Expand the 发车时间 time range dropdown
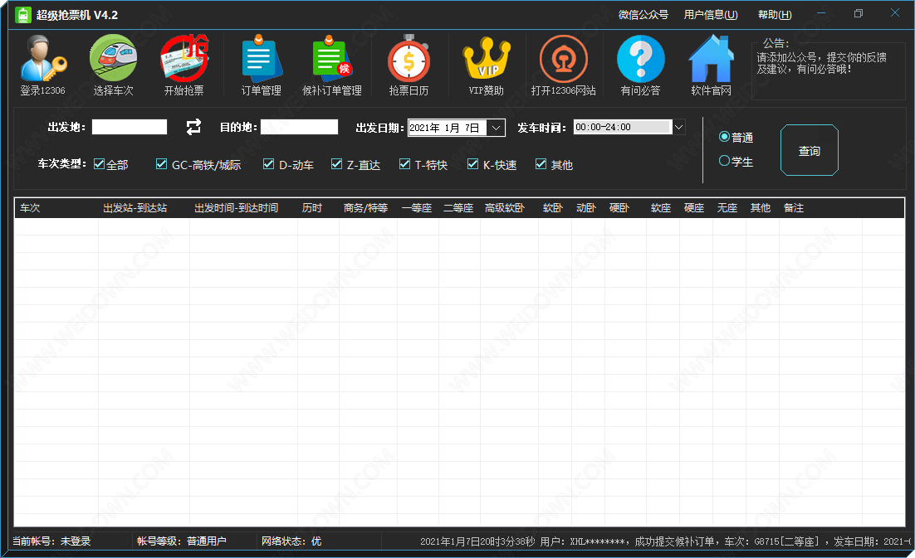Viewport: 915px width, 558px height. click(x=678, y=127)
